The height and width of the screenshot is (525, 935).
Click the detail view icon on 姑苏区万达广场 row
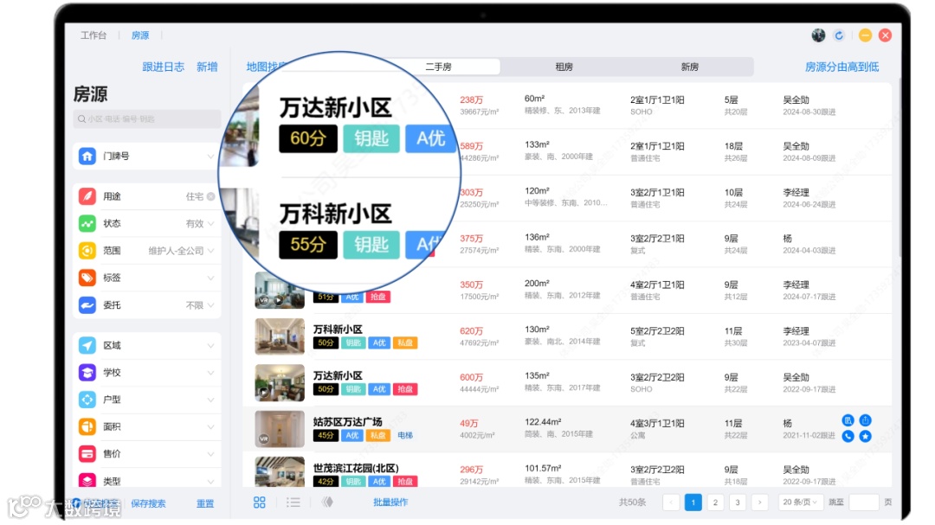848,420
